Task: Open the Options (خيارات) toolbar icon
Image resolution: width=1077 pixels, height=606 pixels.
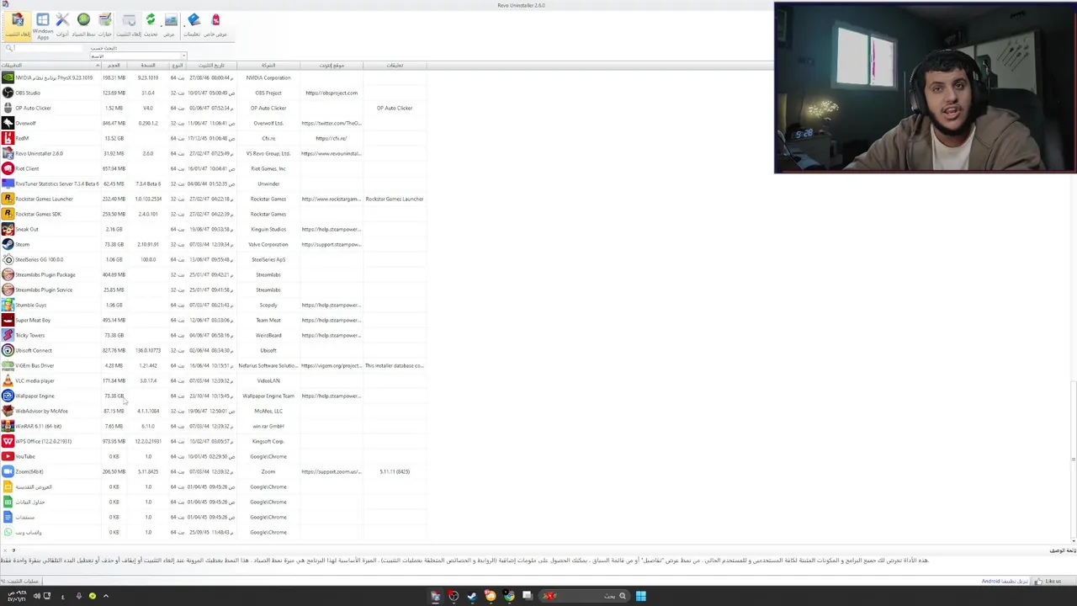Action: coord(105,24)
